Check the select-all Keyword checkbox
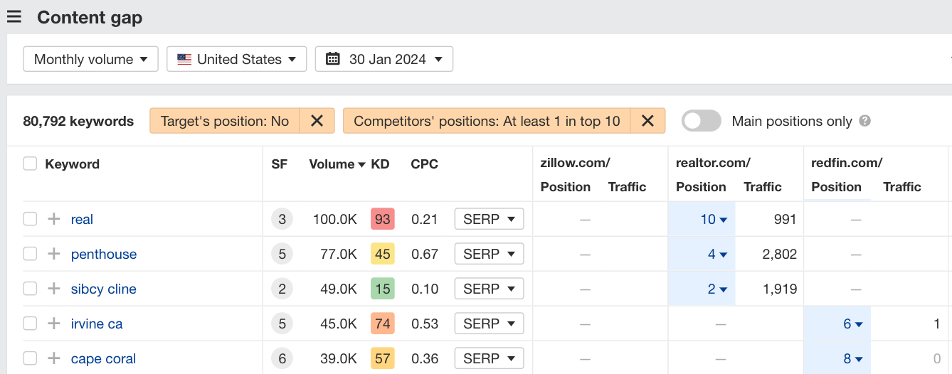This screenshot has height=374, width=952. [x=30, y=164]
